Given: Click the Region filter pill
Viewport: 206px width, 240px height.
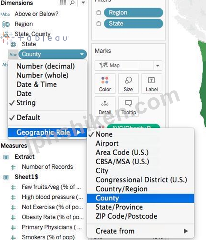Looking at the screenshot, I should (x=133, y=13).
